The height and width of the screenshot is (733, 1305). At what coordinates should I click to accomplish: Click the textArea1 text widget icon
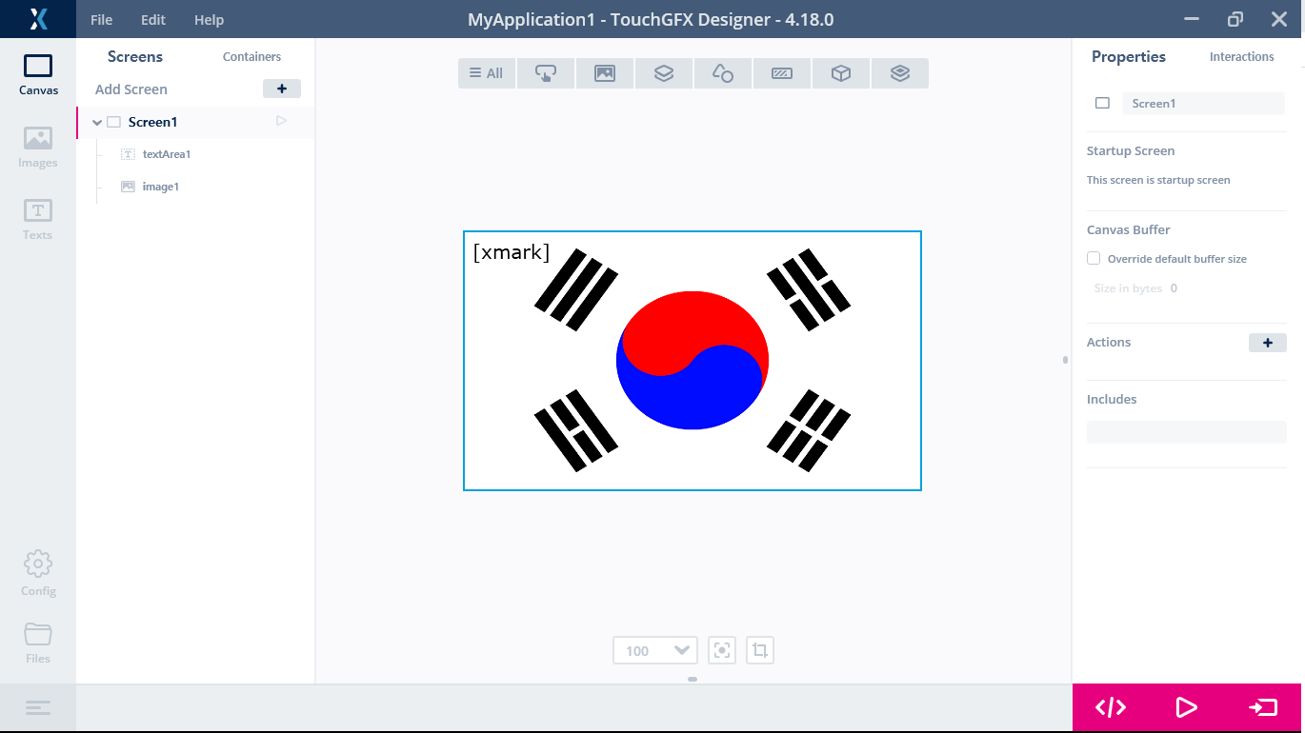[128, 154]
